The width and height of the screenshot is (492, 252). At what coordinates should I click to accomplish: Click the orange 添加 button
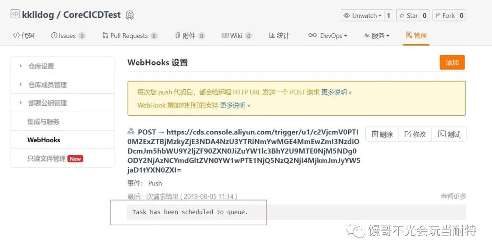click(452, 62)
